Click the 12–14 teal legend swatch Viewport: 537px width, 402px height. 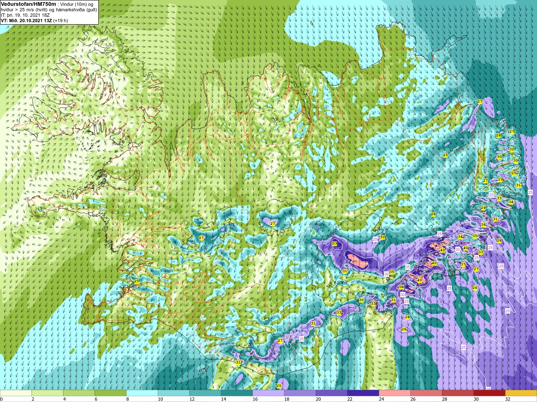click(x=205, y=393)
